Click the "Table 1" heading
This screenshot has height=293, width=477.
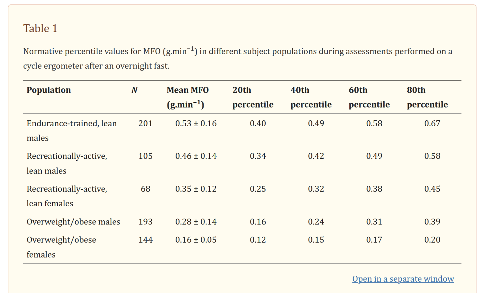point(40,29)
